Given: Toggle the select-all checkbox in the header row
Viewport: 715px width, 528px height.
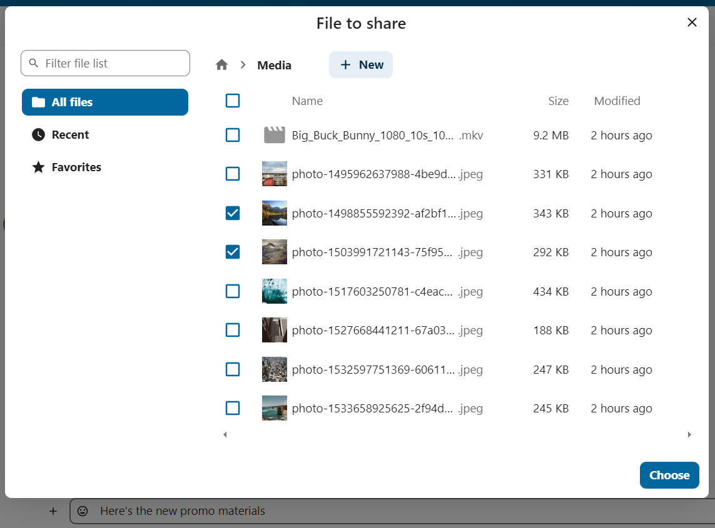Looking at the screenshot, I should pyautogui.click(x=233, y=101).
